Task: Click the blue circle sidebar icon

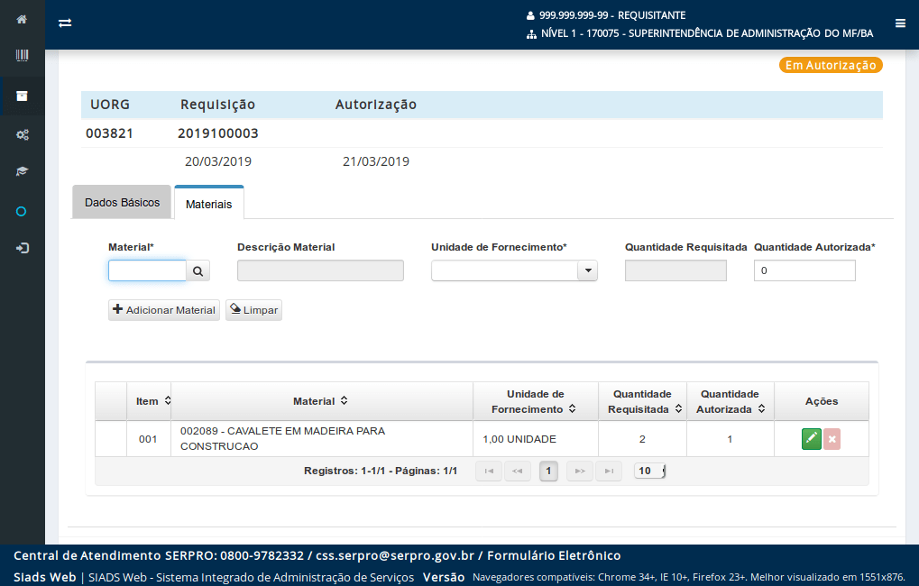Action: (x=21, y=212)
